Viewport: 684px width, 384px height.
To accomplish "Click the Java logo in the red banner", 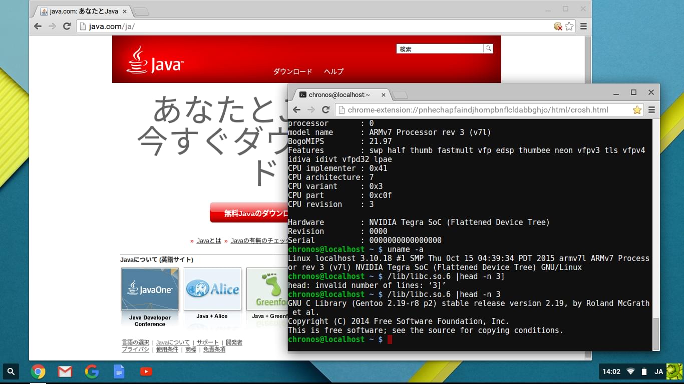I will click(x=155, y=60).
